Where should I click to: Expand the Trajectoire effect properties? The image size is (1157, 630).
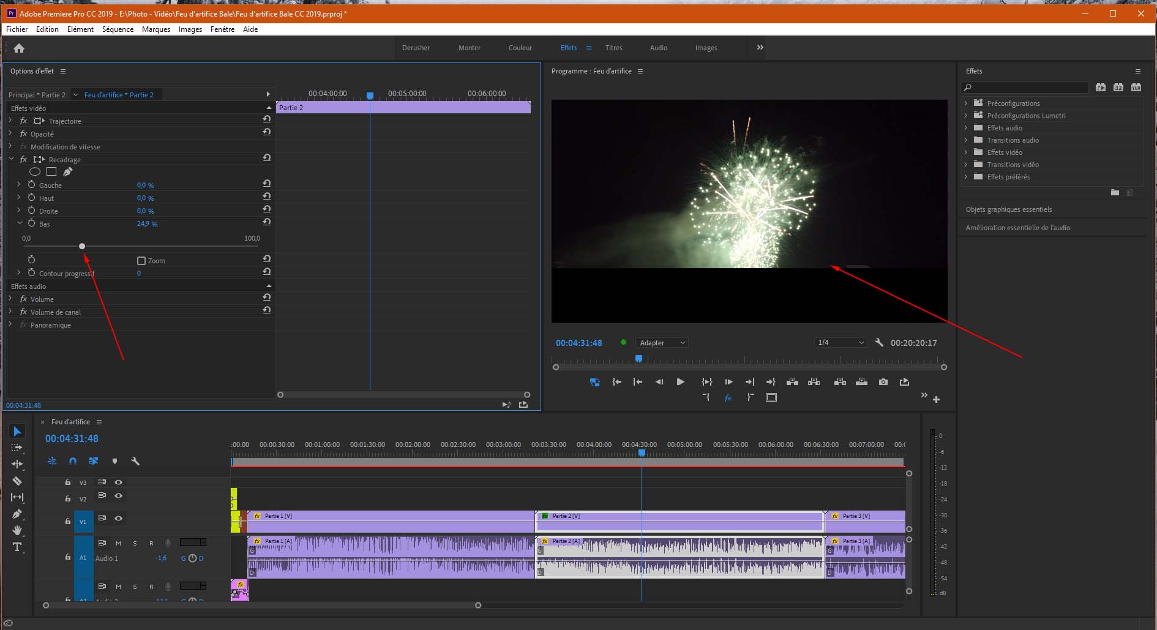(x=10, y=121)
